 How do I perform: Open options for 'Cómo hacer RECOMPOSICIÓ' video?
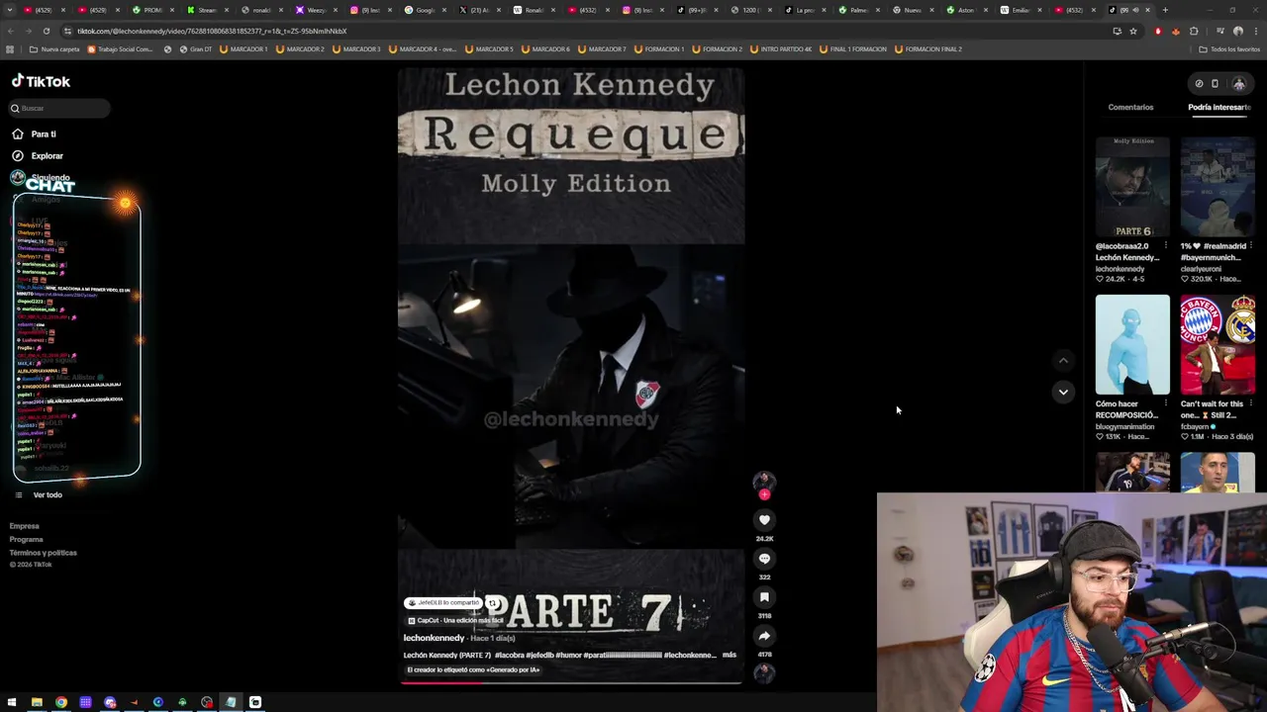click(x=1165, y=403)
